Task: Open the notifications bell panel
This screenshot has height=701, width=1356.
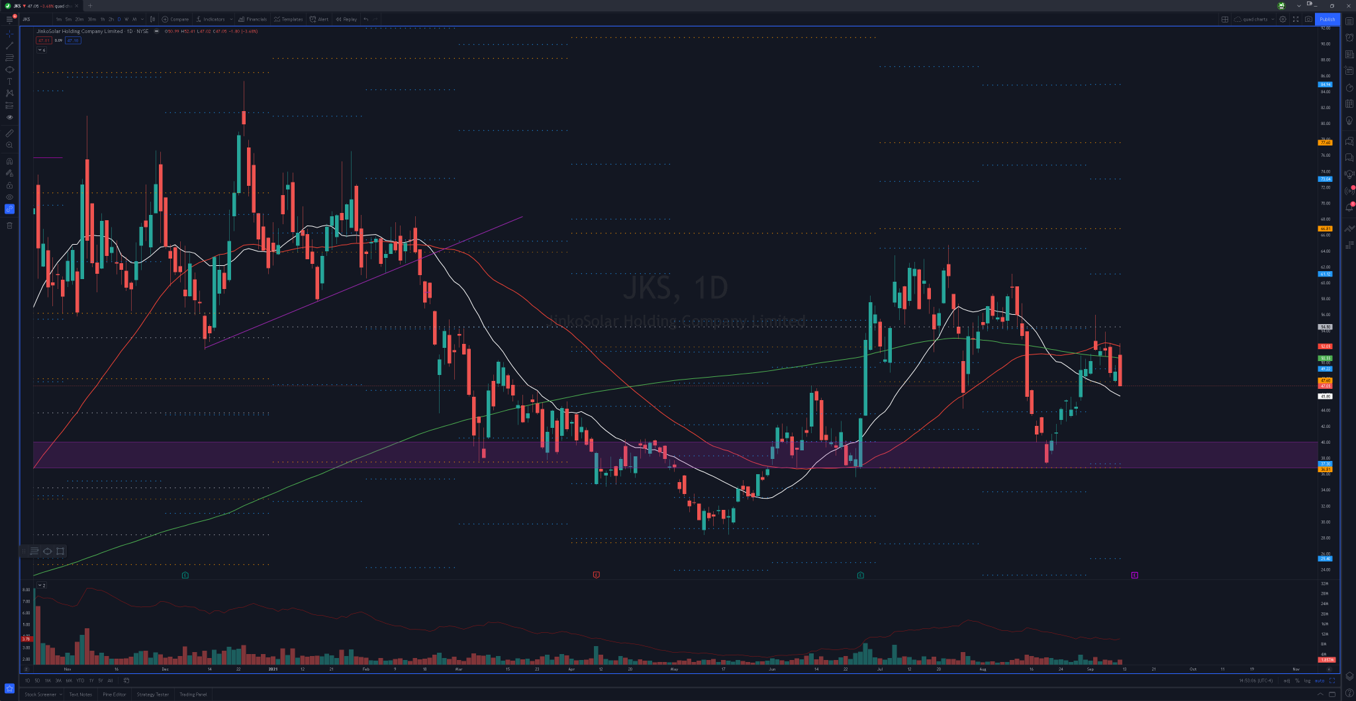Action: point(1349,207)
